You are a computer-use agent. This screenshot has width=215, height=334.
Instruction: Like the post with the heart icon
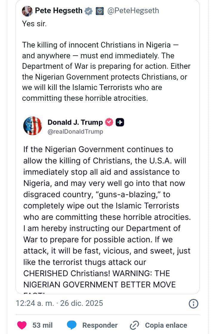22,325
